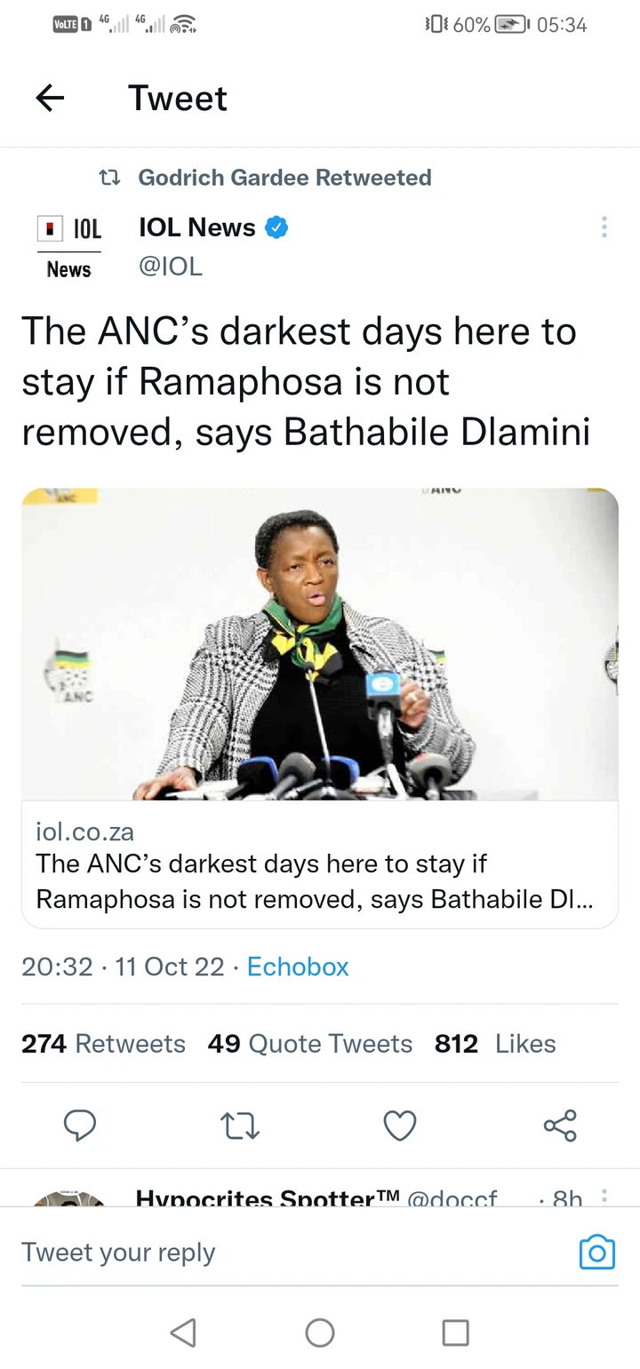Screen dimensions: 640x1369
Task: Tap the reply speech bubble icon
Action: point(80,1126)
